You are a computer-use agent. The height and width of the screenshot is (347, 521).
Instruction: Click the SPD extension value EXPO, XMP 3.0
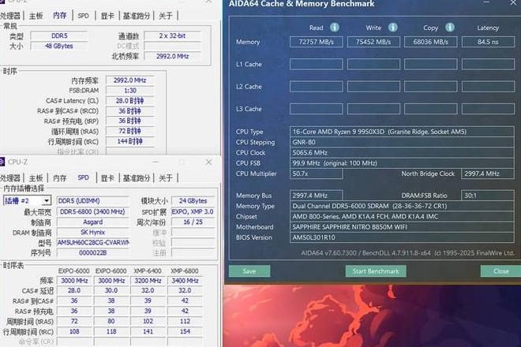(x=193, y=211)
